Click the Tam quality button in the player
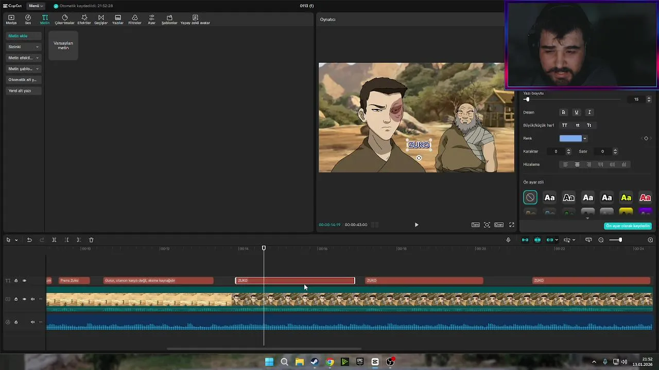The image size is (659, 370). 476,225
